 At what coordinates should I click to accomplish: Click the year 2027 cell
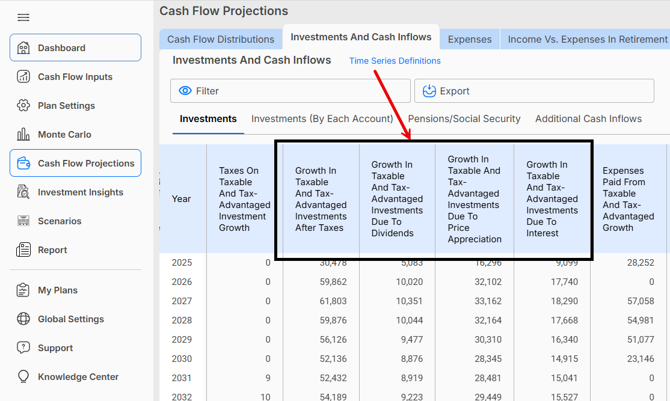click(182, 301)
